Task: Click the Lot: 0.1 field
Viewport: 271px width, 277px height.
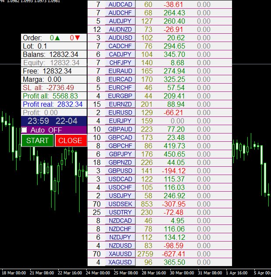Action: pyautogui.click(x=54, y=46)
